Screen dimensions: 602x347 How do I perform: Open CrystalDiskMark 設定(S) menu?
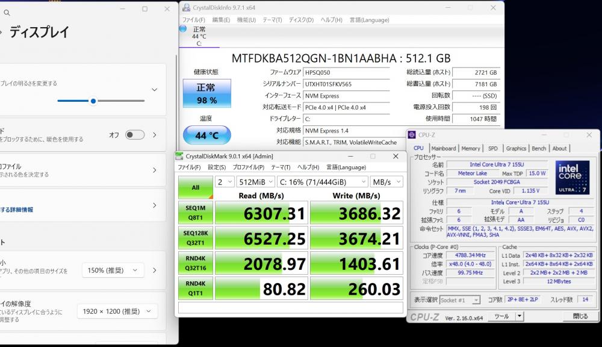point(217,167)
